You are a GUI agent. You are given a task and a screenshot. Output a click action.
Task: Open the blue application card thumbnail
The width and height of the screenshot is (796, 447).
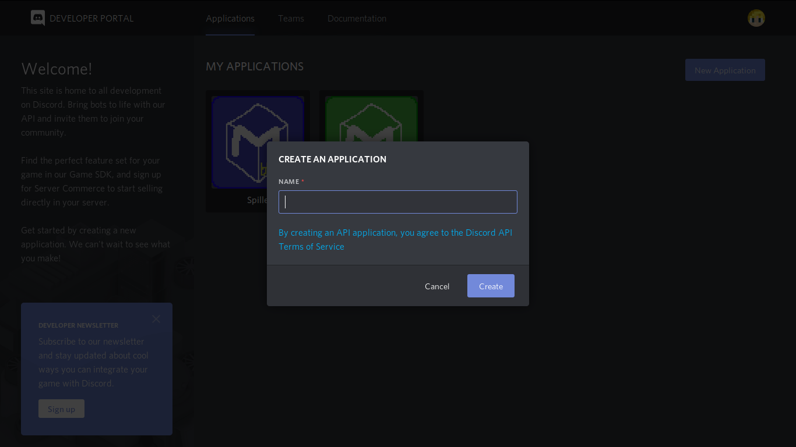pos(258,142)
